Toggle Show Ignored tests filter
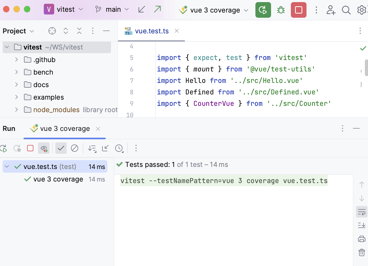 (75, 148)
